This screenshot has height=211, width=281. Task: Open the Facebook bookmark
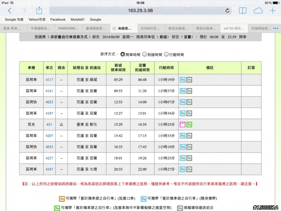tap(58, 19)
